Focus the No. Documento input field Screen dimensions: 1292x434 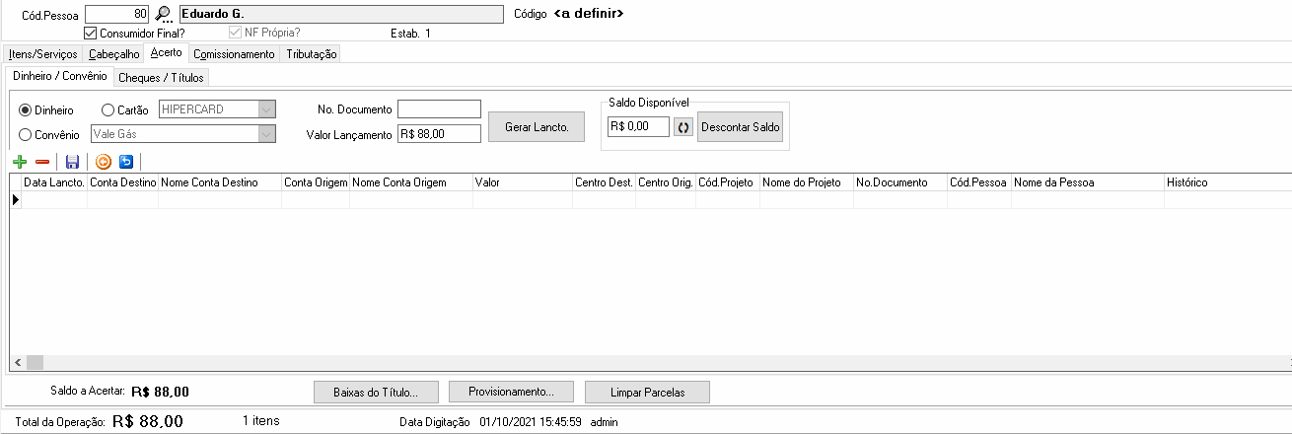pyautogui.click(x=439, y=109)
